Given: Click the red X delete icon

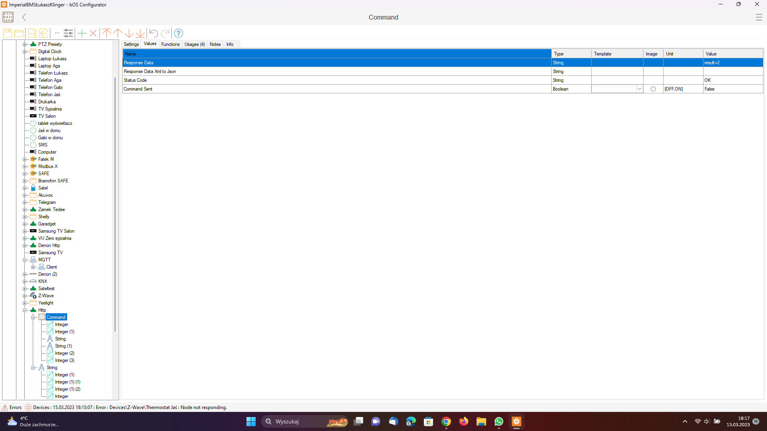Looking at the screenshot, I should [x=93, y=33].
